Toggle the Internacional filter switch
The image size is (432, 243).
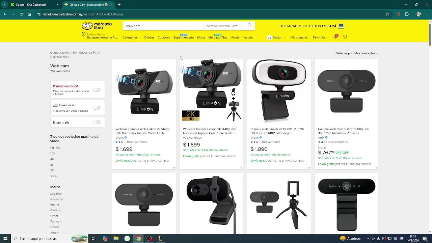tap(97, 90)
